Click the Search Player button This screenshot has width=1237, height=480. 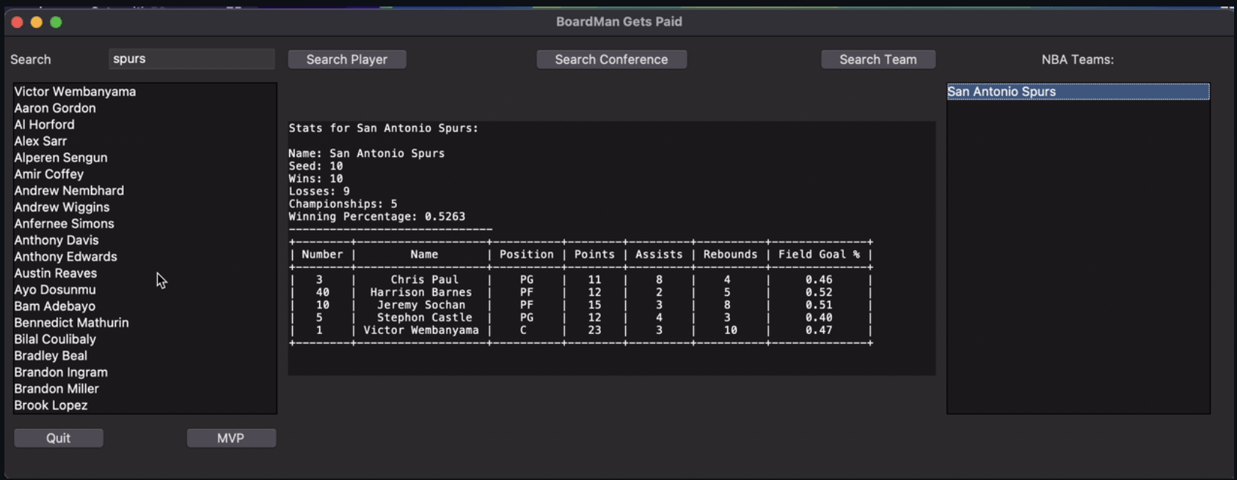(x=347, y=59)
